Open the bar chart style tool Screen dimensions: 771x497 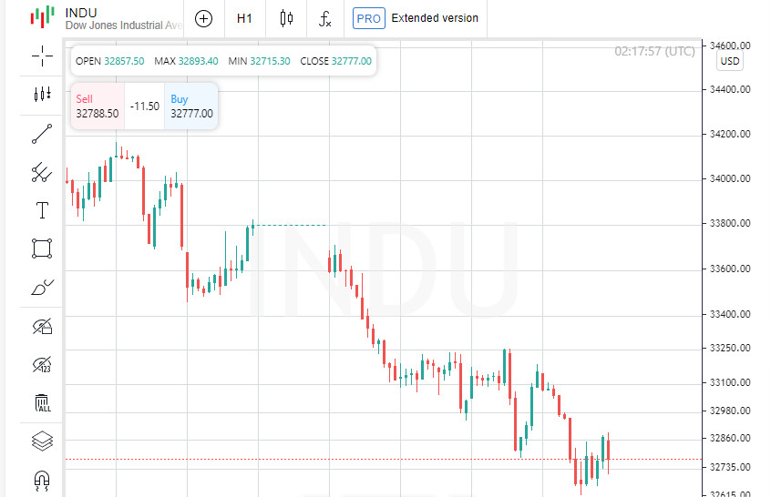pos(42,94)
